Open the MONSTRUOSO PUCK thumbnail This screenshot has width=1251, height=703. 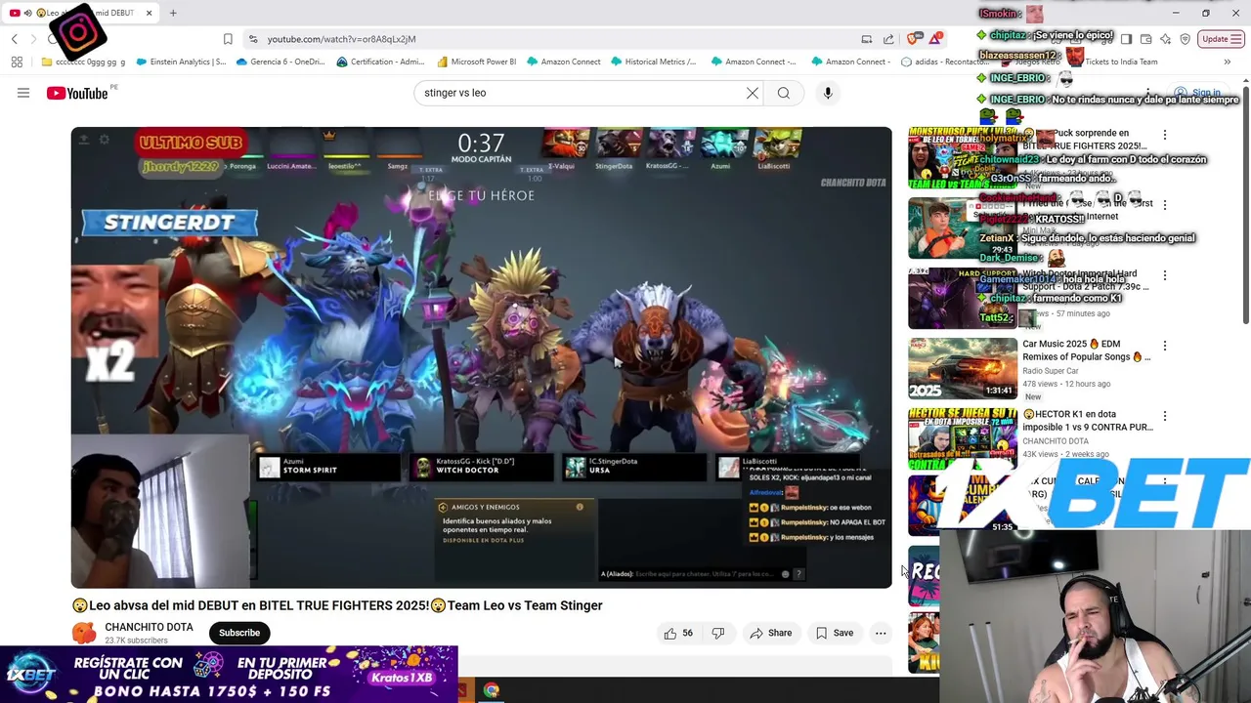[x=963, y=157]
